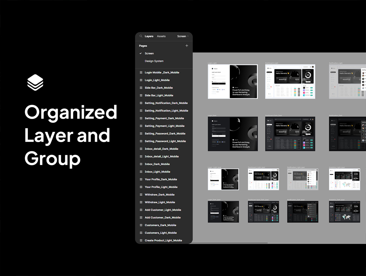366x276 pixels.
Task: Select the Your Profile_Dark_Mobile layer
Action: tap(161, 180)
